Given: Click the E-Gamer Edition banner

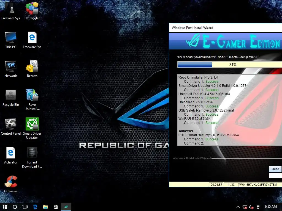Looking at the screenshot, I should pos(226,41).
